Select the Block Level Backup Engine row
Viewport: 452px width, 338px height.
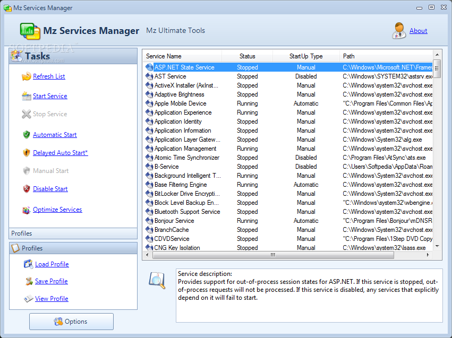(288, 203)
